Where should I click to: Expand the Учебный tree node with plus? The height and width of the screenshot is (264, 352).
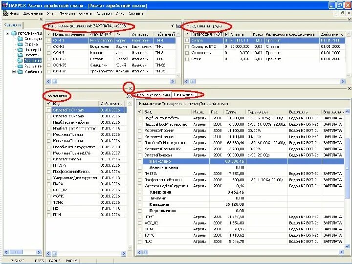click(x=14, y=71)
